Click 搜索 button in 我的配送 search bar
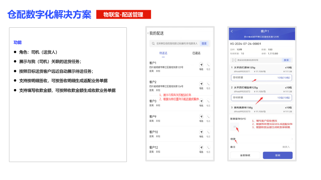The image size is (321, 180). (x=204, y=43)
